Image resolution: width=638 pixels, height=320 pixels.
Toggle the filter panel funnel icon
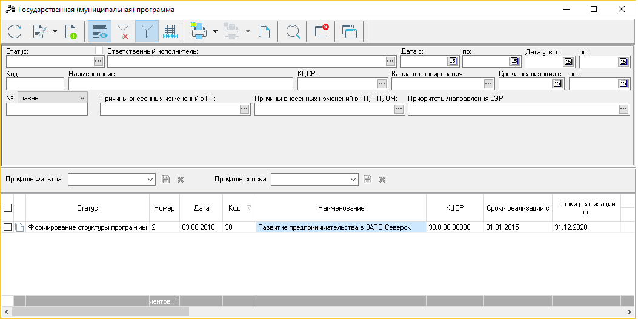(147, 31)
